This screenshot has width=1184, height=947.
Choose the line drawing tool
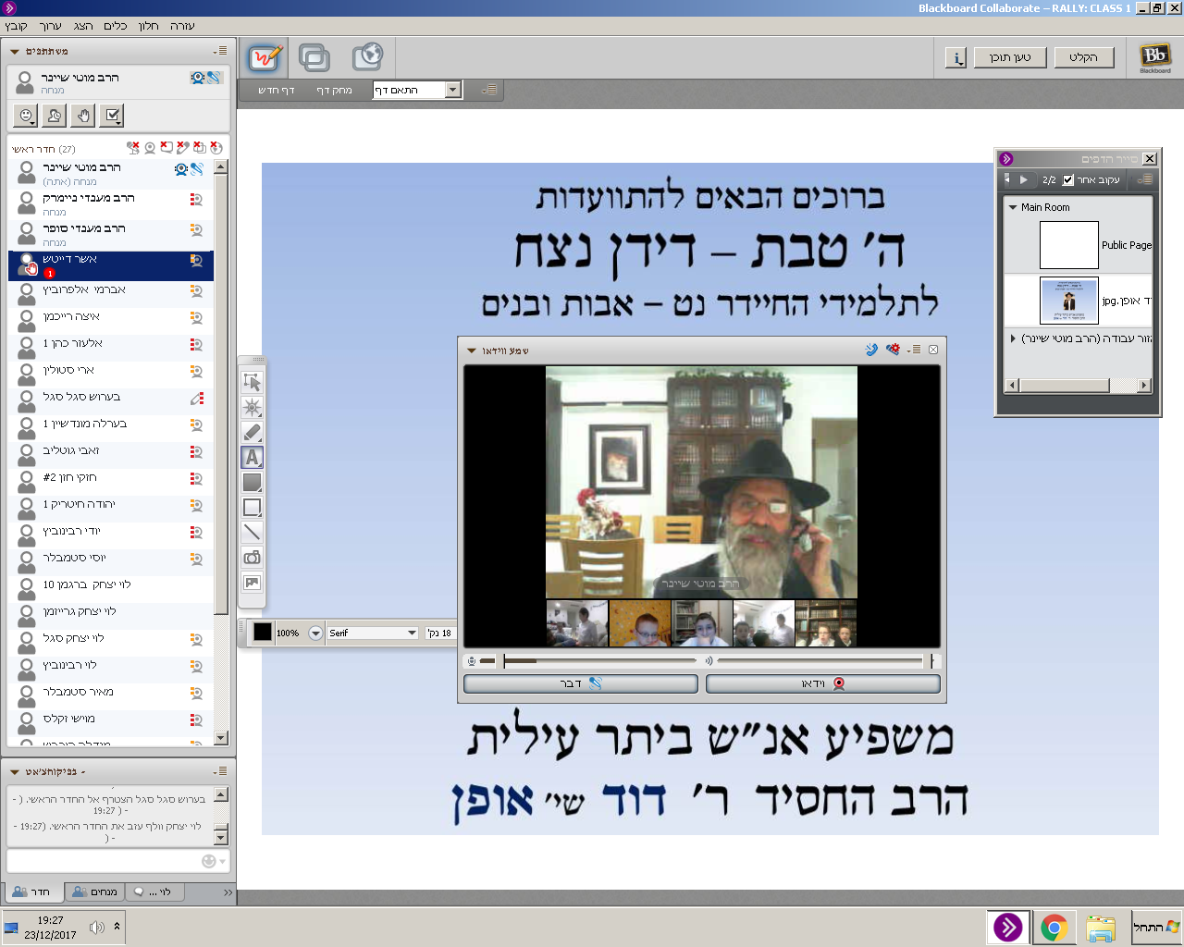[x=252, y=532]
